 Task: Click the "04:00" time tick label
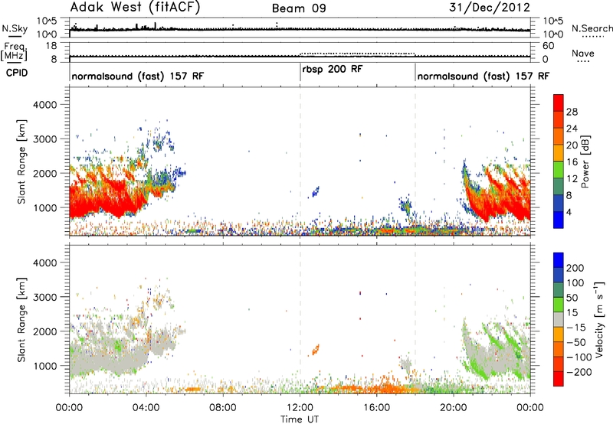(146, 408)
